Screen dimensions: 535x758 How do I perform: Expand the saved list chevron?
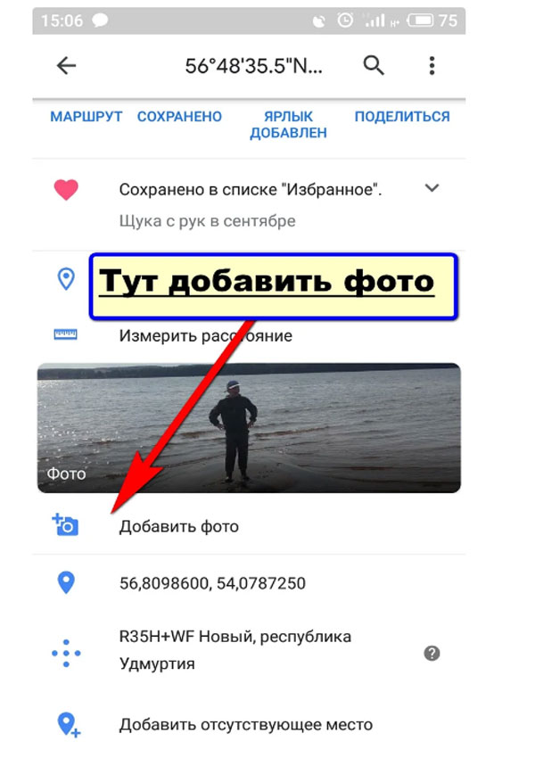(x=432, y=187)
